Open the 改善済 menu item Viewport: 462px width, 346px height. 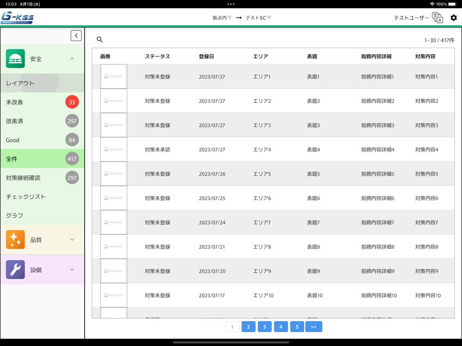(x=42, y=121)
